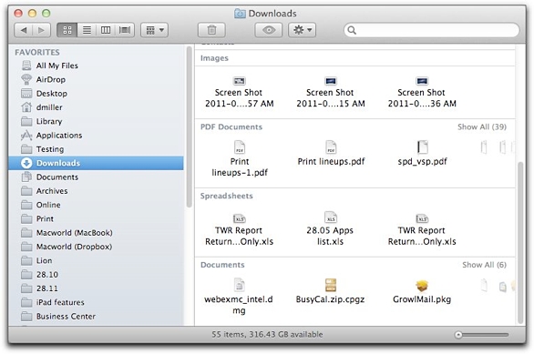This screenshot has width=534, height=354.
Task: Open AirDrop from the sidebar
Action: click(96, 79)
